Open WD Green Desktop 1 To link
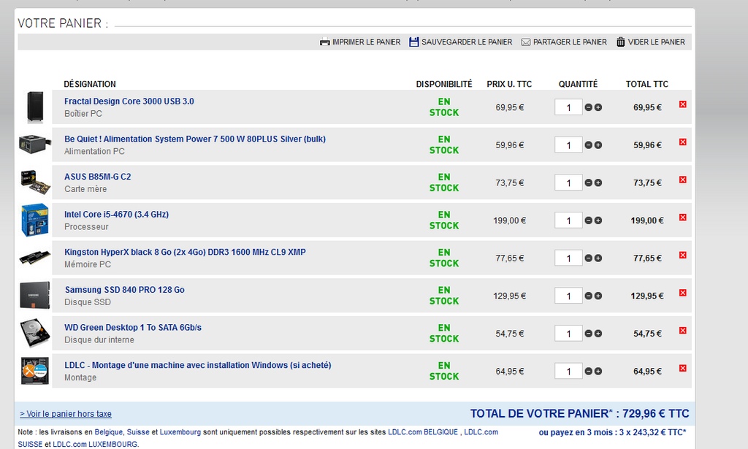The height and width of the screenshot is (449, 748). tap(133, 328)
